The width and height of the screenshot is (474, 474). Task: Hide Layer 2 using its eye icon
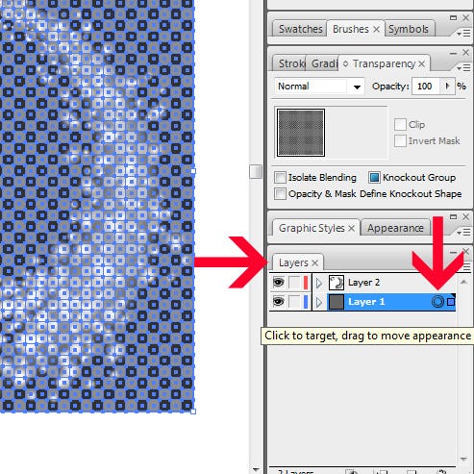tap(278, 283)
